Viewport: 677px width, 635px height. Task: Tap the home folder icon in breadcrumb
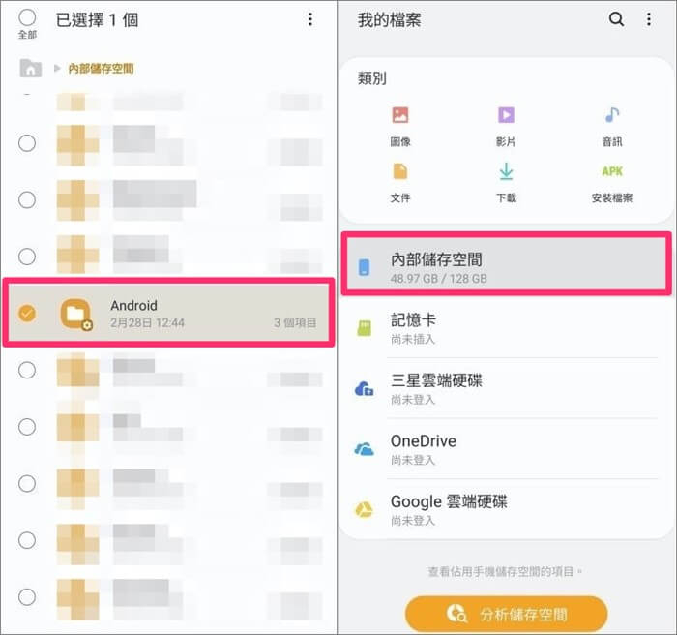point(31,69)
